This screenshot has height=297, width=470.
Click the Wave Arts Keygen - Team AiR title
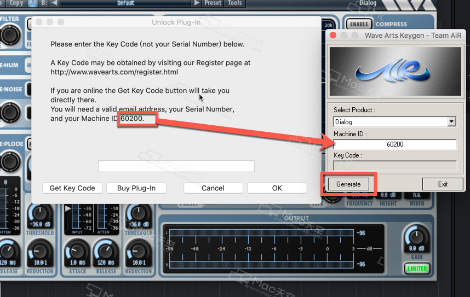coord(413,36)
